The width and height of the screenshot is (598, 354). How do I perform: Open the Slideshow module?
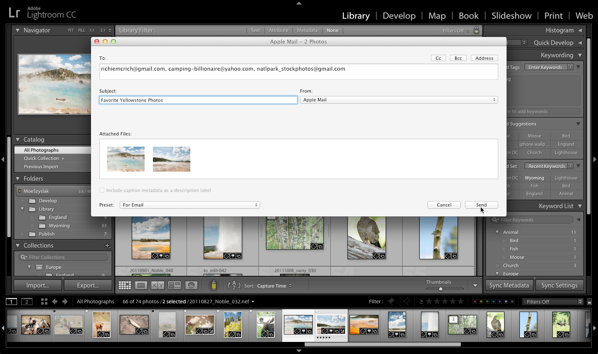(x=511, y=15)
